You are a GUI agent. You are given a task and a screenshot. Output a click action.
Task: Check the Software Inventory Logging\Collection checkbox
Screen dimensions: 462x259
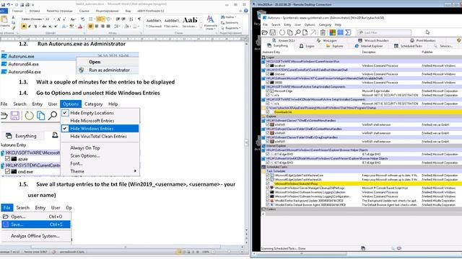click(x=268, y=192)
